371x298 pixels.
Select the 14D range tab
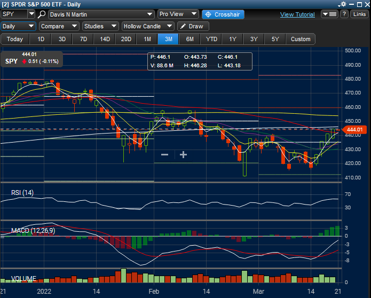105,39
